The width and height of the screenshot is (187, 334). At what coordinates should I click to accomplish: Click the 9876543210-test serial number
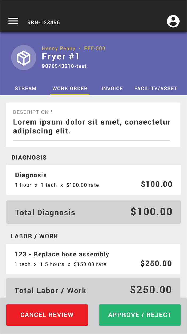pyautogui.click(x=64, y=66)
